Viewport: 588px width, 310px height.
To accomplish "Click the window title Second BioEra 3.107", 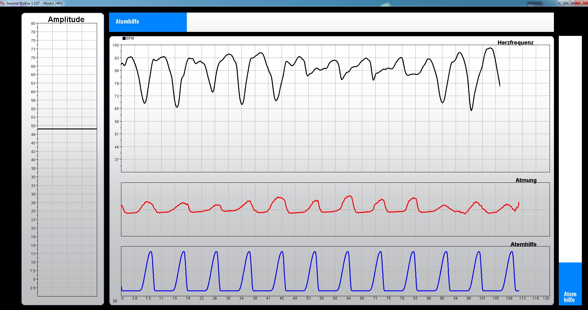I will [34, 3].
